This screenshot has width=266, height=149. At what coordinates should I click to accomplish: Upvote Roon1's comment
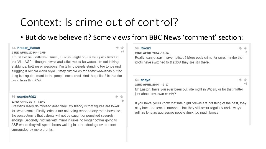tap(240, 48)
